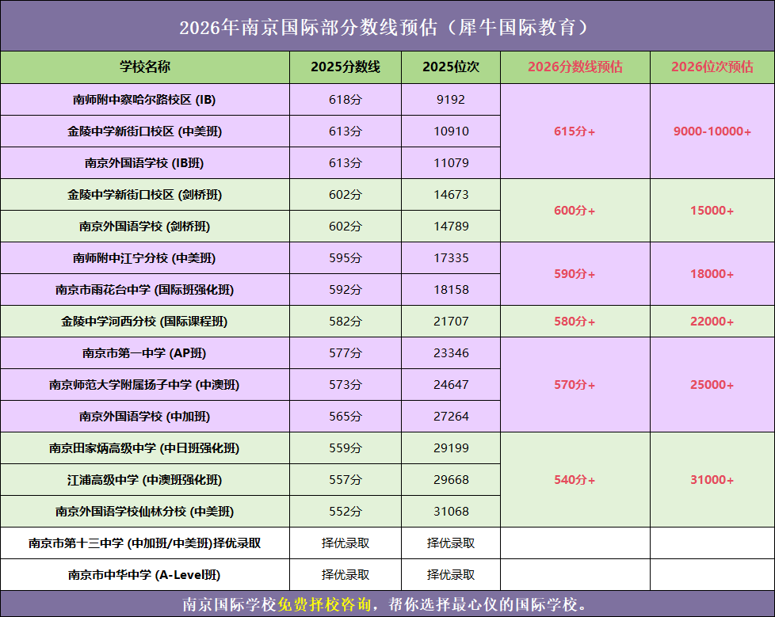
Task: Click the 24647 rank cell
Action: [451, 384]
